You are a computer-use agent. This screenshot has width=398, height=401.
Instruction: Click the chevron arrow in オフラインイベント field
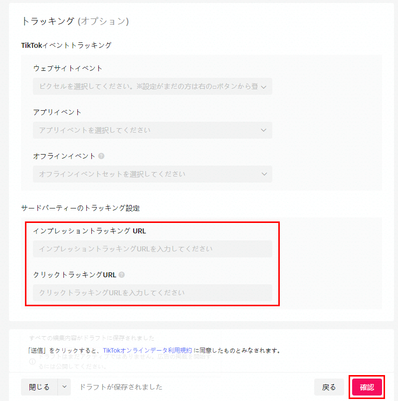point(263,174)
